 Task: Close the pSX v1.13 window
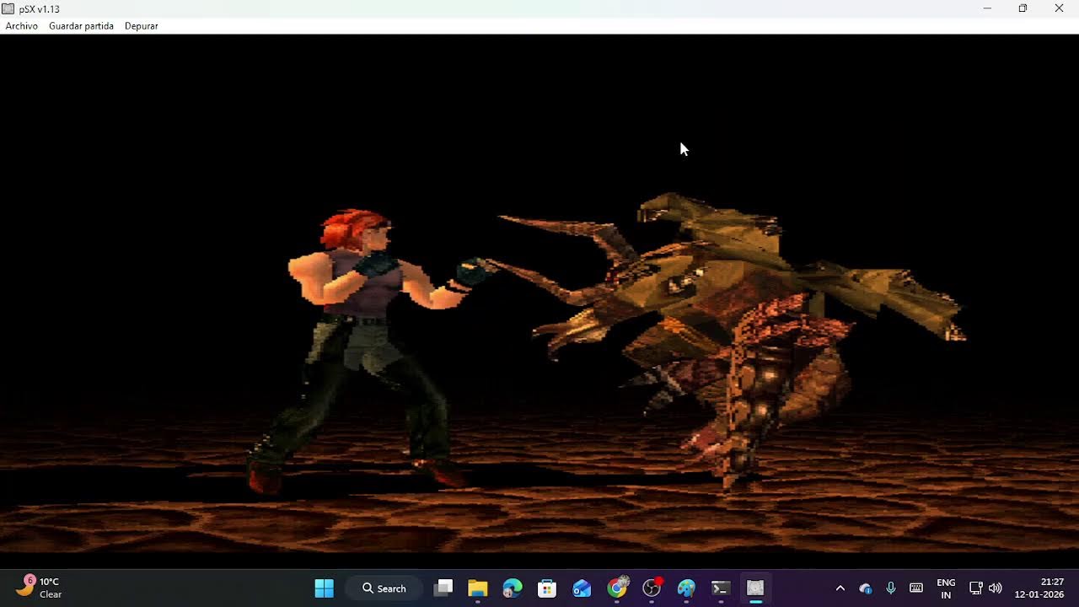(1060, 8)
